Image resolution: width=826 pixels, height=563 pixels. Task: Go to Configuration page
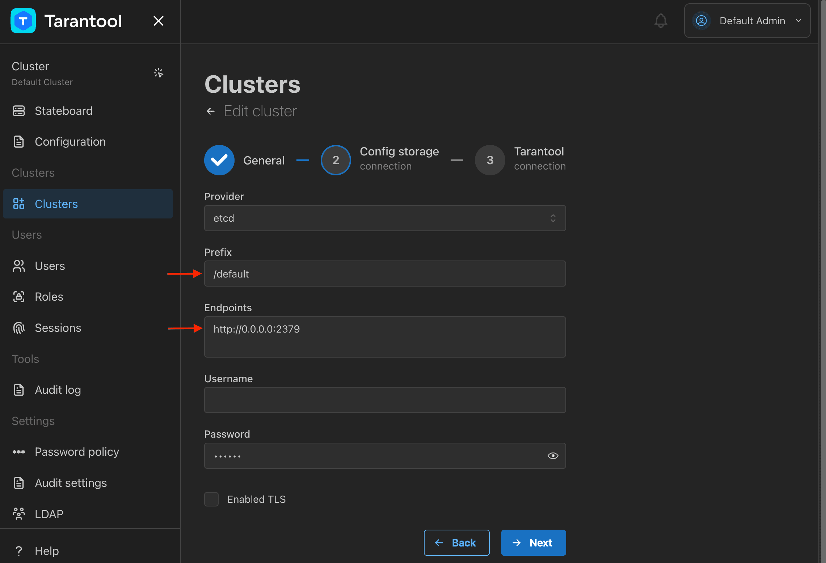88,142
